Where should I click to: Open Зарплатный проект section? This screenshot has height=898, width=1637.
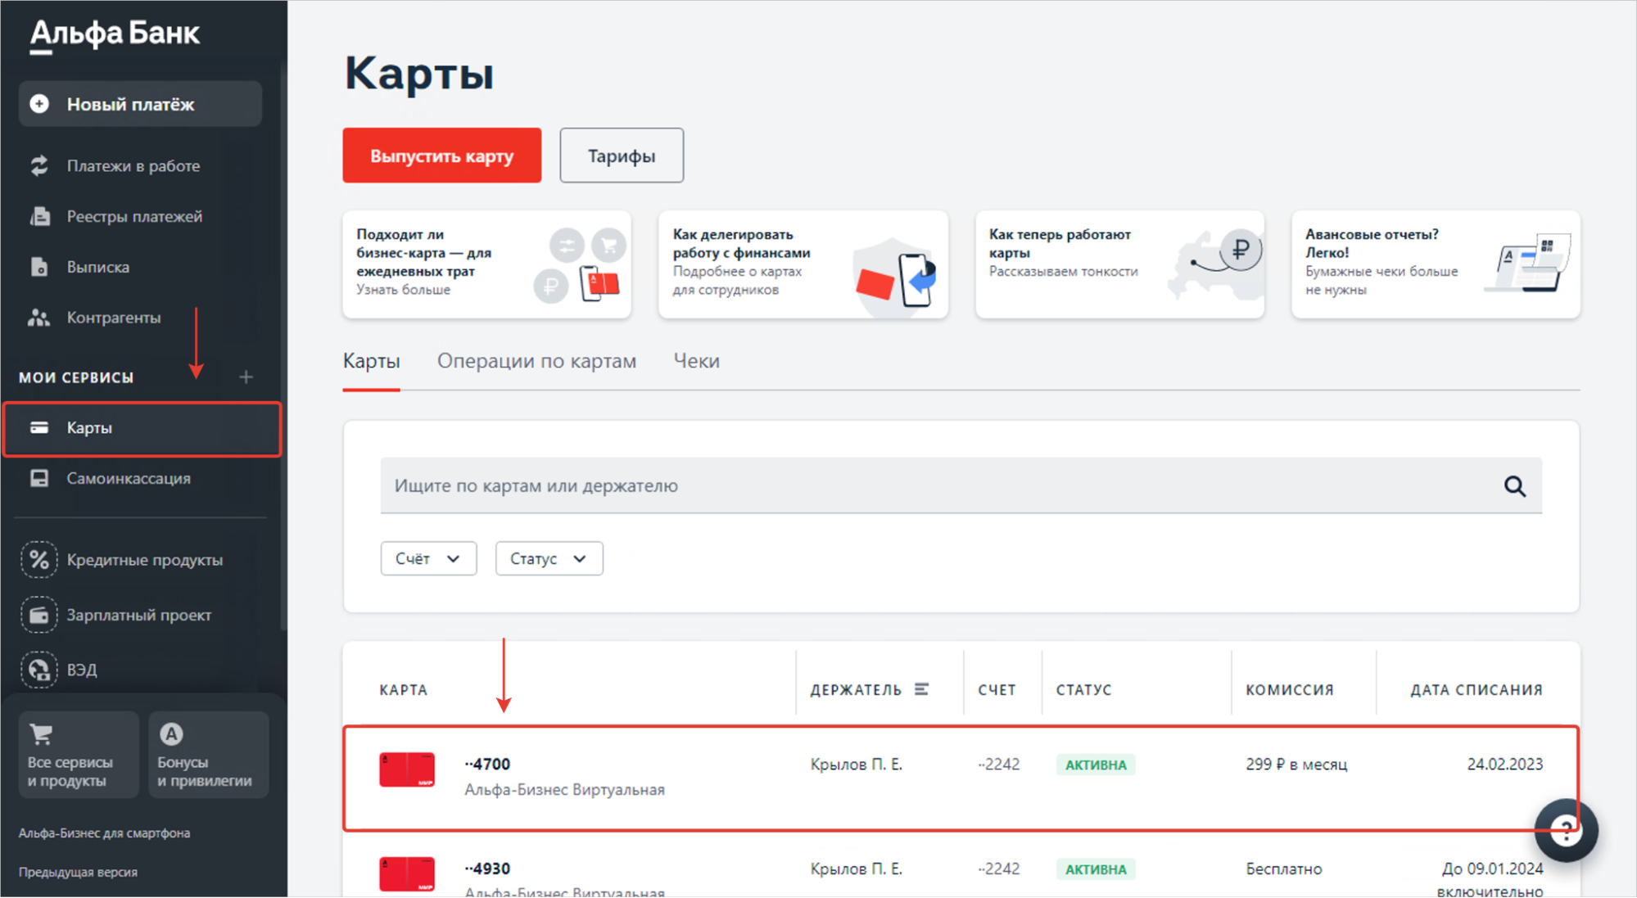(139, 615)
